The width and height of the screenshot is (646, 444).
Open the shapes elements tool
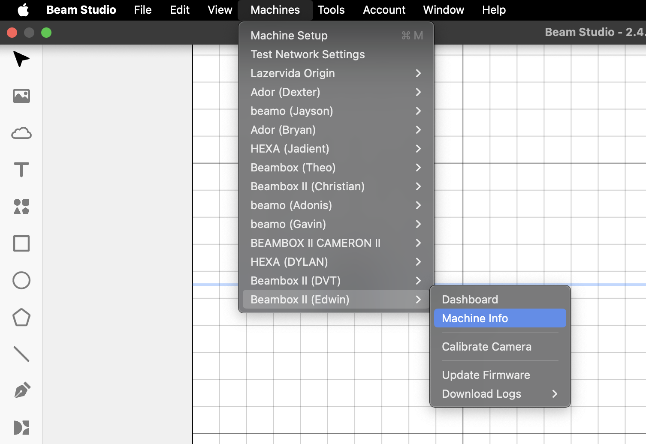click(21, 207)
